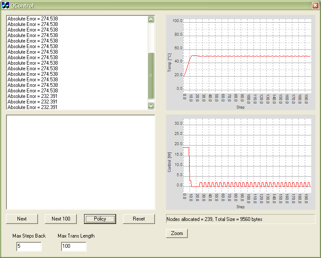
Task: Show the learned Policy
Action: click(x=100, y=219)
